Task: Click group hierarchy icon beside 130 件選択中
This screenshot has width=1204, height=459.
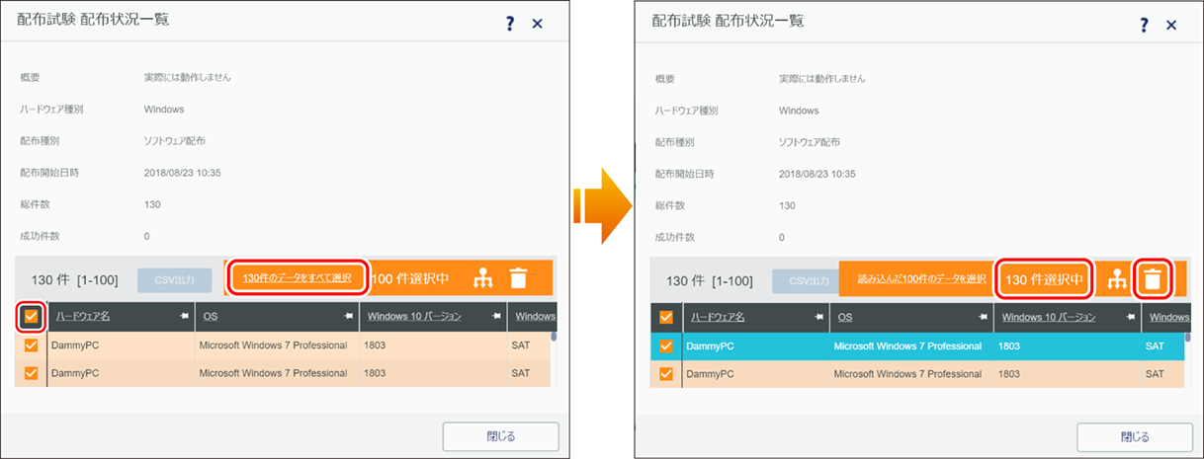Action: click(x=1118, y=279)
